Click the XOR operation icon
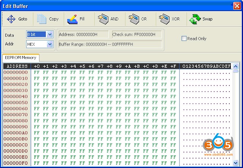 tap(164, 19)
